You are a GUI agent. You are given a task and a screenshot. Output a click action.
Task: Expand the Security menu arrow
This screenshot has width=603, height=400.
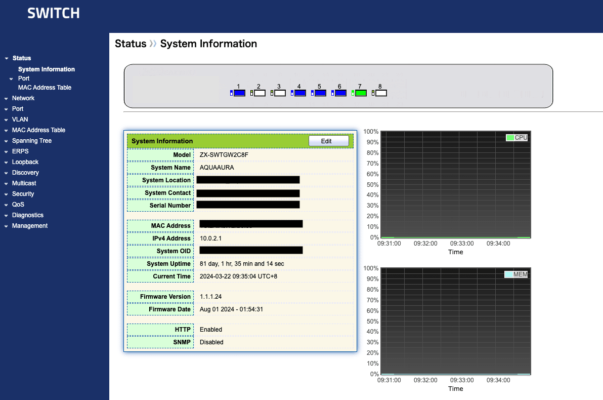[x=6, y=194]
